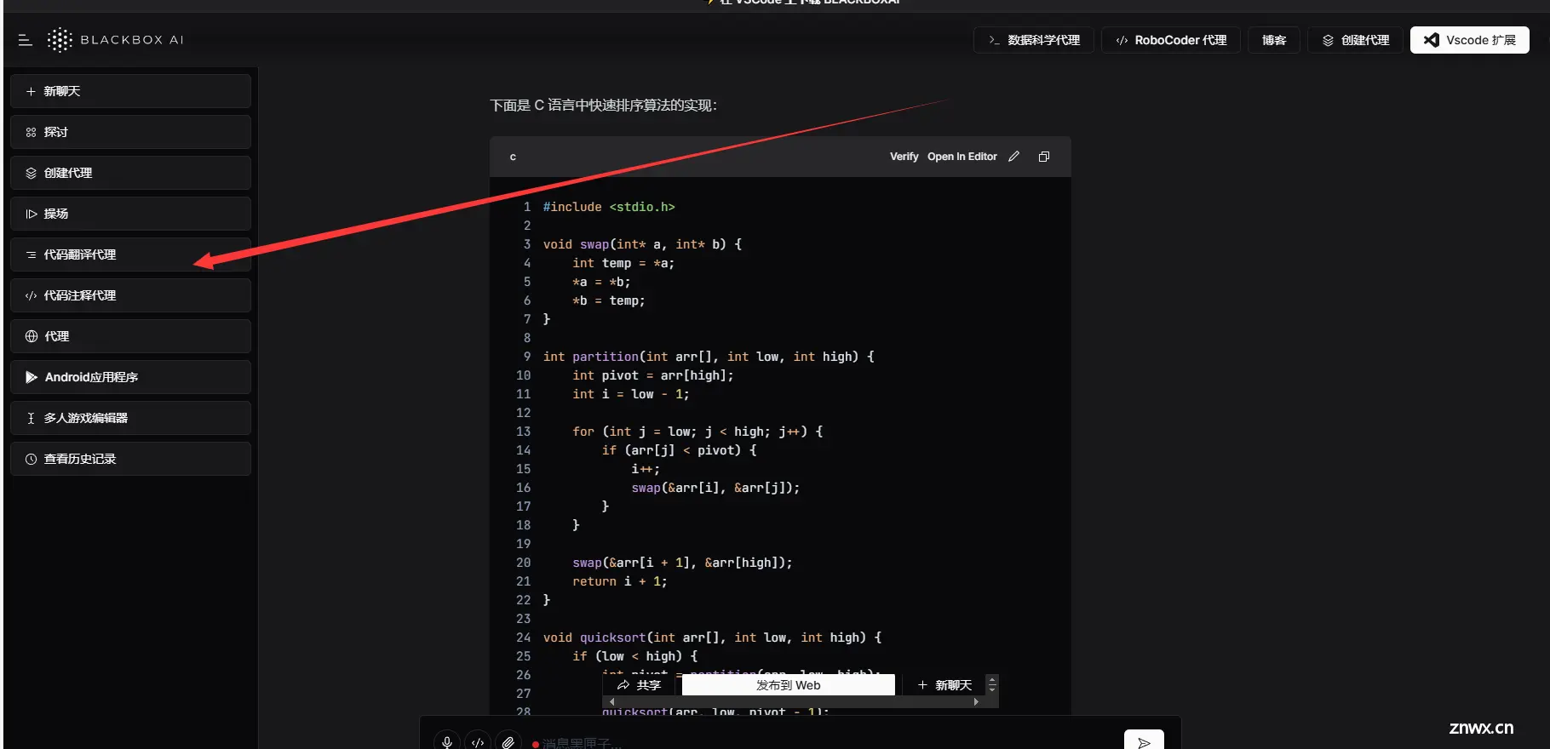
Task: Click code line 'void swap(int* a, int* b) {'
Action: pyautogui.click(x=643, y=244)
